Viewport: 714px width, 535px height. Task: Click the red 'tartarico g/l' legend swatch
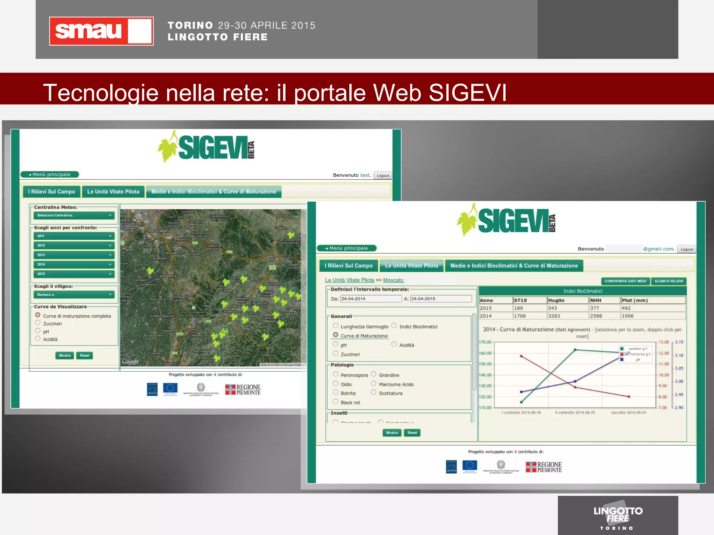(622, 354)
